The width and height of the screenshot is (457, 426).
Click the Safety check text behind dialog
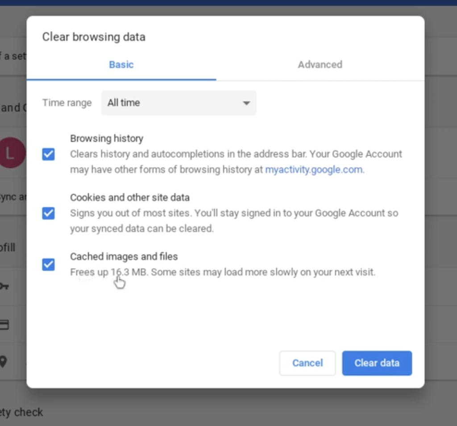[21, 412]
